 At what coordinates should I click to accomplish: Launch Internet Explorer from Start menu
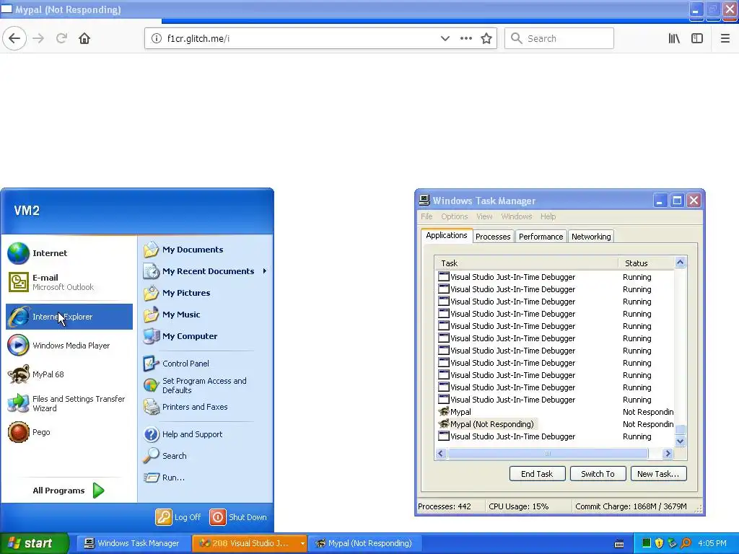69,317
